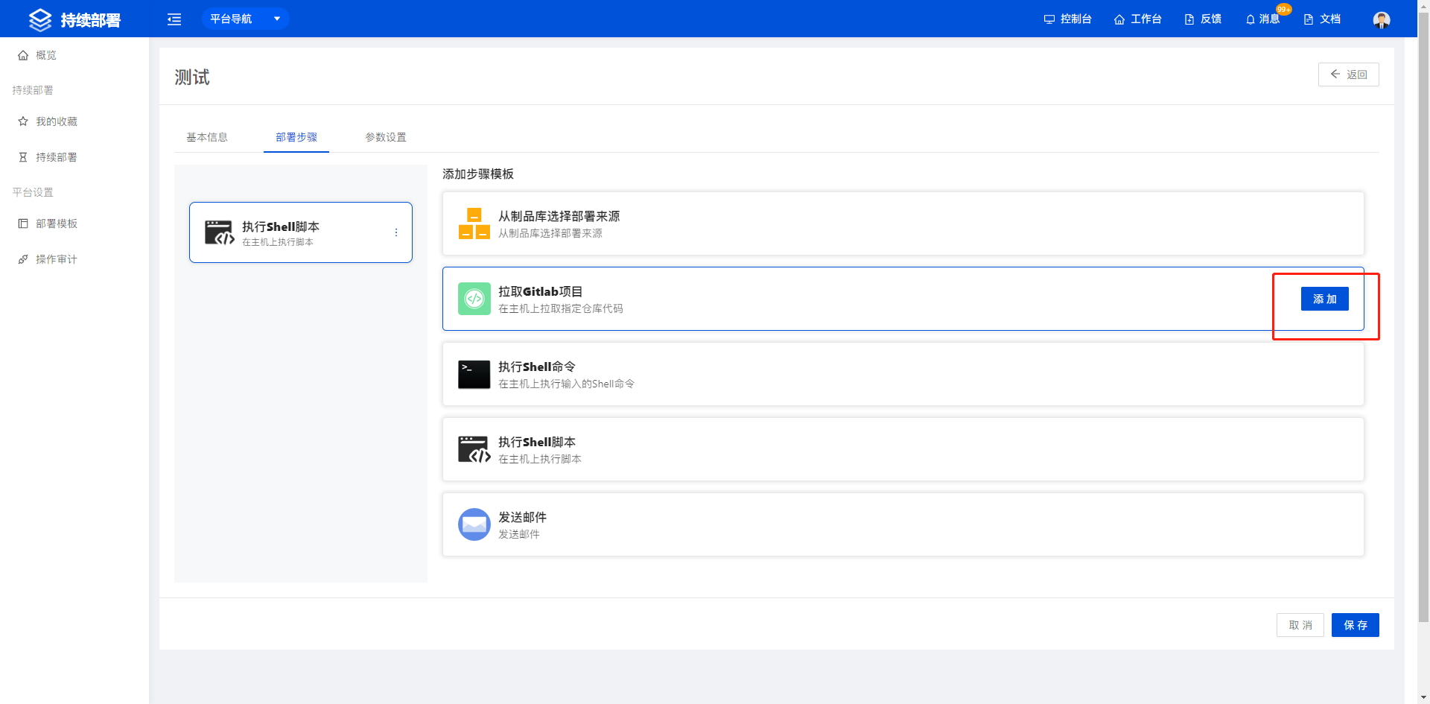Viewport: 1430px width, 704px height.
Task: Select the 从制品库选择部署来源 template
Action: tap(903, 223)
